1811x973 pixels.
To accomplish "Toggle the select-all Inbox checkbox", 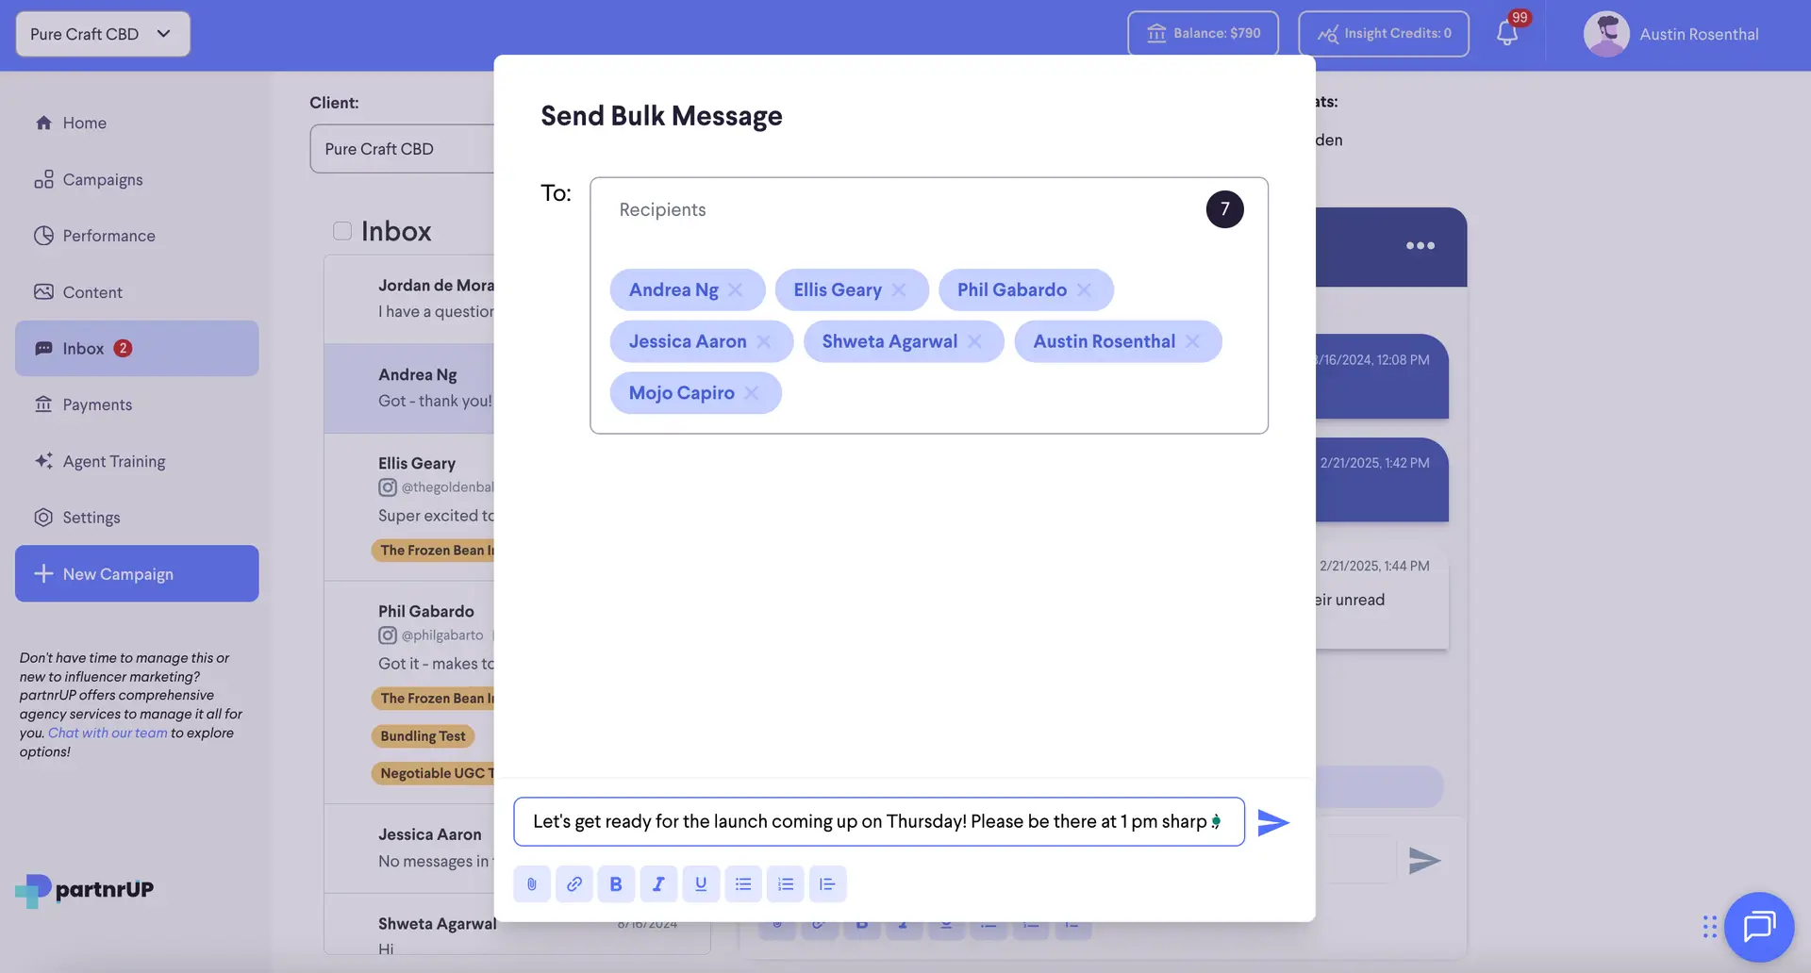I will [341, 230].
